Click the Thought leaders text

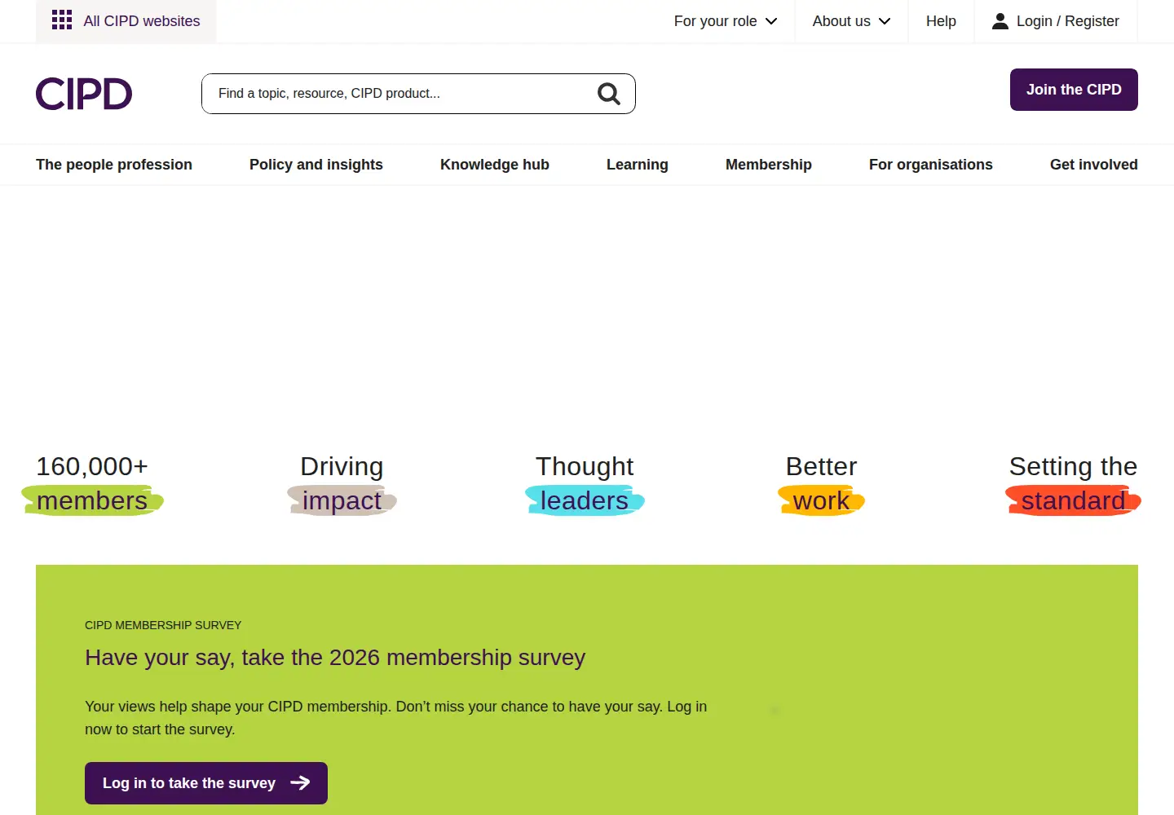point(585,483)
